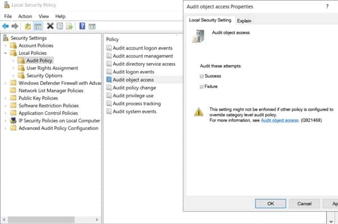The width and height of the screenshot is (338, 224).
Task: Click the tree pane horizontal scrollbar
Action: coord(51,219)
